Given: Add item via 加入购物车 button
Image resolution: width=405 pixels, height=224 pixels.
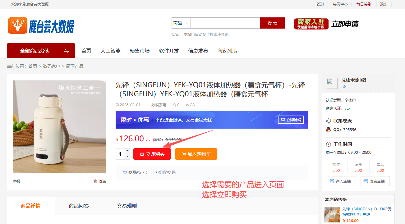Looking at the screenshot, I should 196,154.
